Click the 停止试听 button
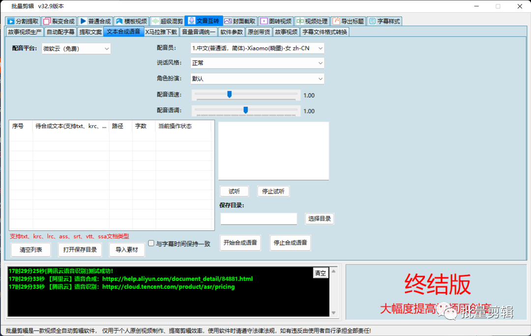Image resolution: width=531 pixels, height=336 pixels. 273,191
